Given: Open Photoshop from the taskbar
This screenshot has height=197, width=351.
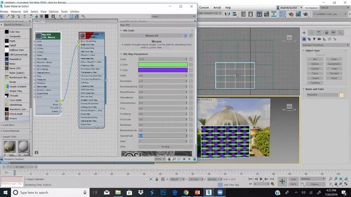Looking at the screenshot, I should 163,192.
